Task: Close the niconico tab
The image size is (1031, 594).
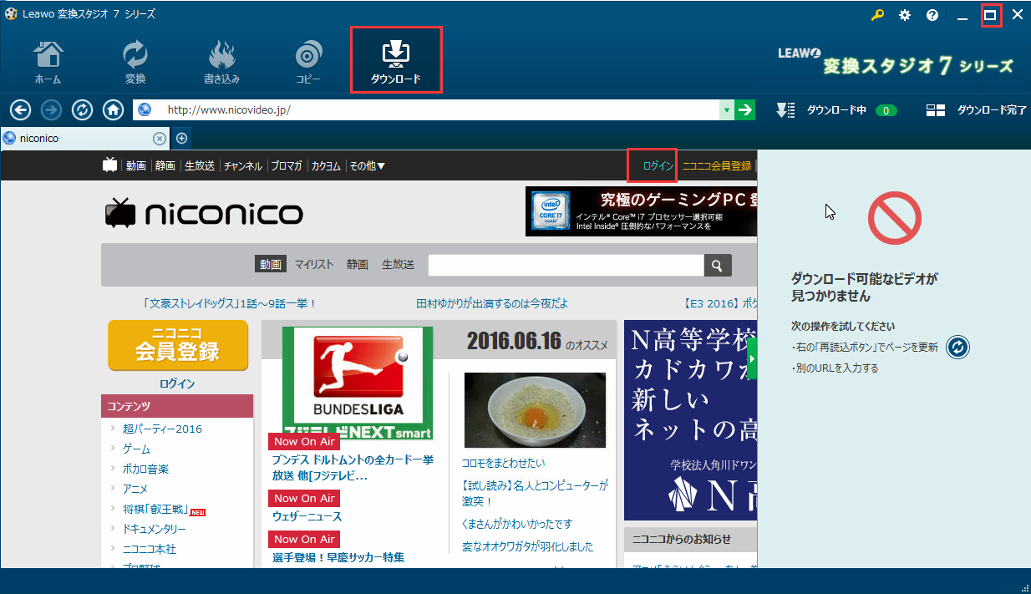Action: click(159, 138)
